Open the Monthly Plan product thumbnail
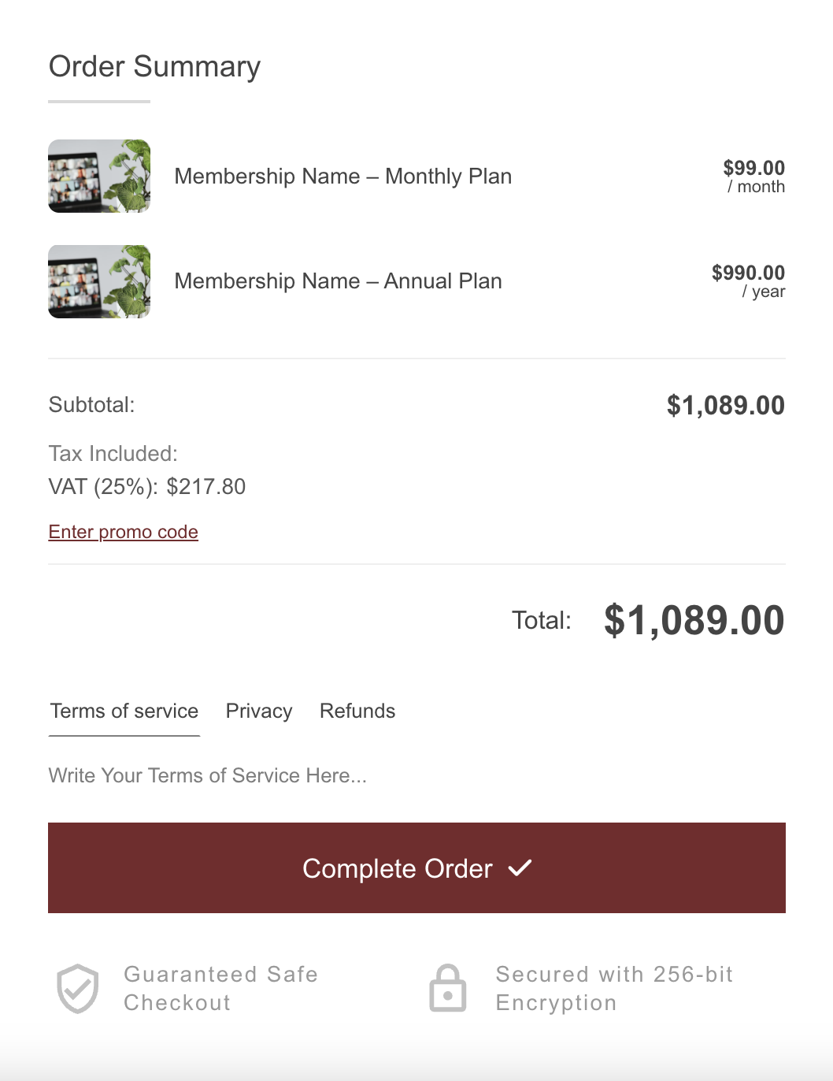The width and height of the screenshot is (833, 1081). 99,176
